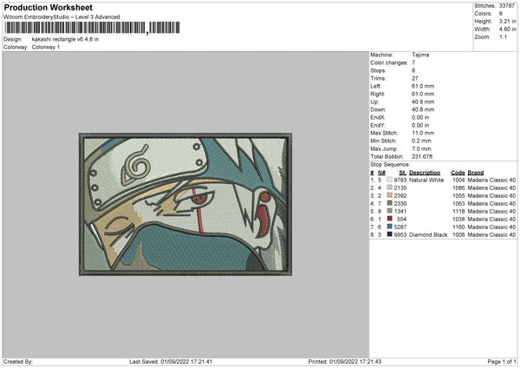Select the teal swatch for code 1160

click(x=390, y=227)
